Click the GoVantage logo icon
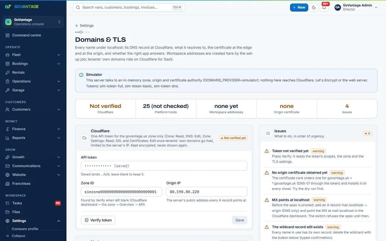 pos(8,7)
